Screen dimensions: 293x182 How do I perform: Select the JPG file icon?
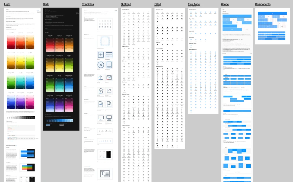101,104
